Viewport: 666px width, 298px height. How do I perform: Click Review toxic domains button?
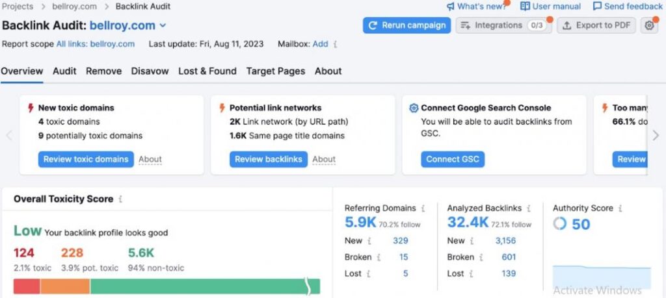click(86, 159)
